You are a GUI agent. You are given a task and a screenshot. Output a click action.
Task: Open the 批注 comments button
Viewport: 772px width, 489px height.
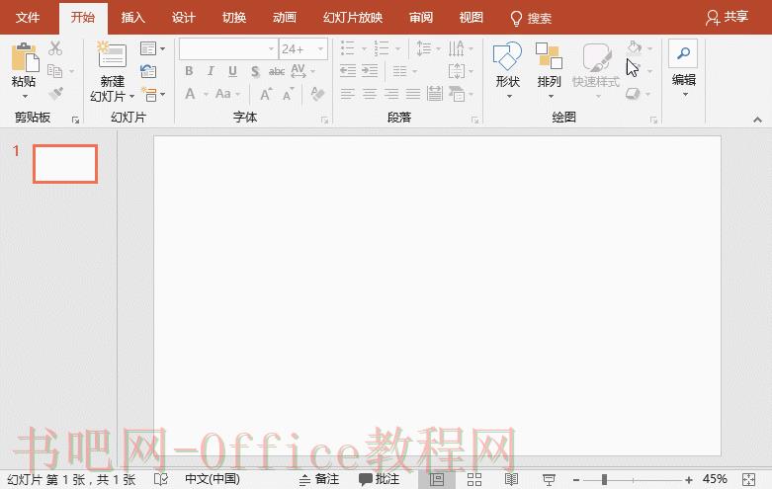coord(379,479)
